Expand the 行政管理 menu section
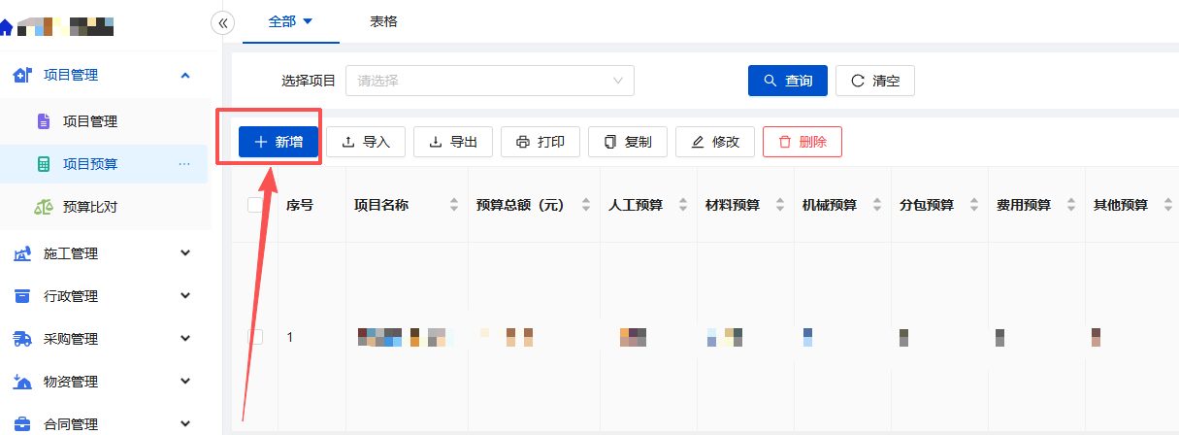The height and width of the screenshot is (435, 1179). pyautogui.click(x=105, y=296)
